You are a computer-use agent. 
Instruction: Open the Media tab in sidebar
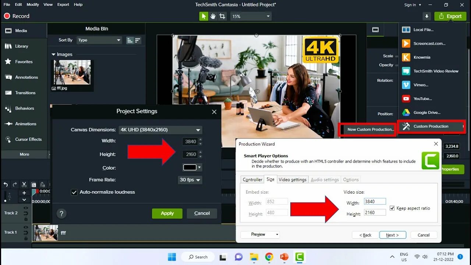pyautogui.click(x=24, y=31)
